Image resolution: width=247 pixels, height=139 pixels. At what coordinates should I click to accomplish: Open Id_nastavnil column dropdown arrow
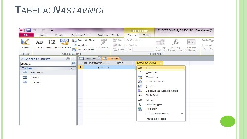[x=107, y=63]
